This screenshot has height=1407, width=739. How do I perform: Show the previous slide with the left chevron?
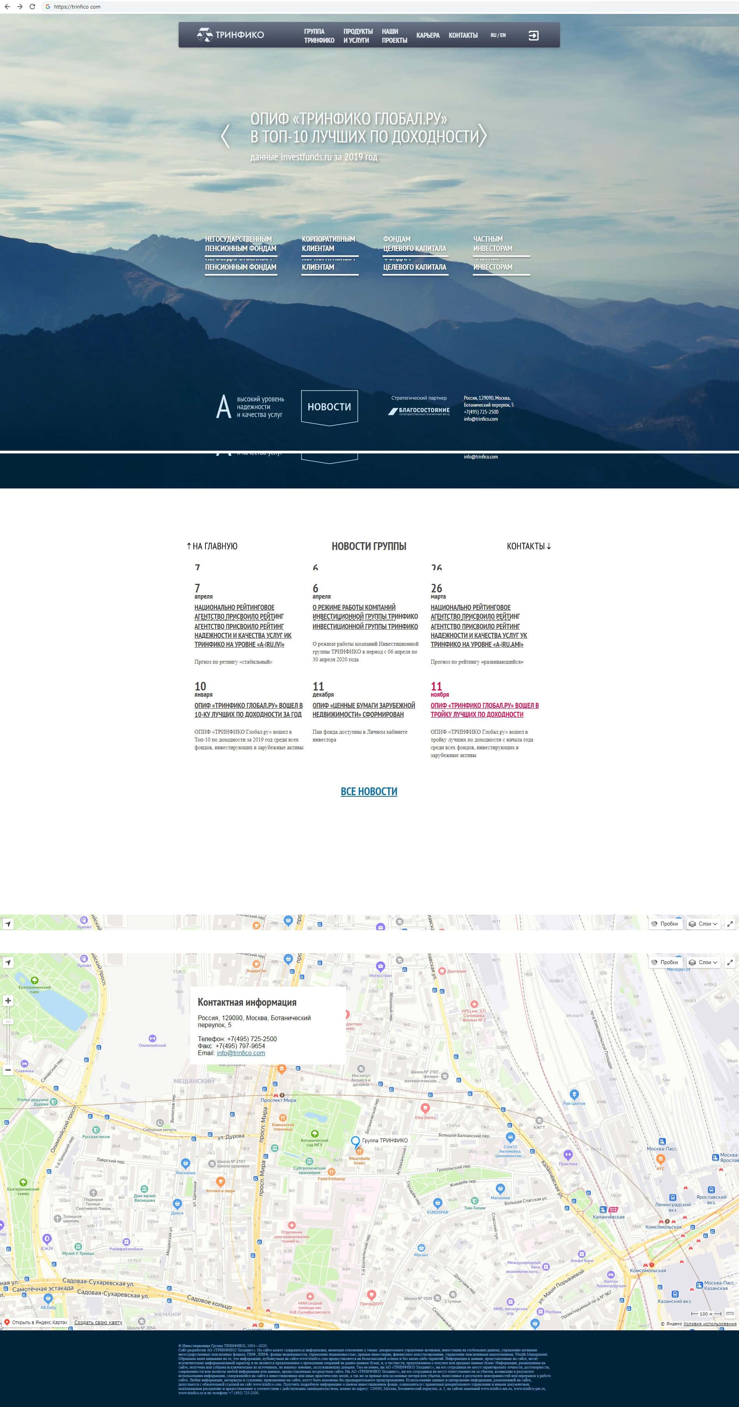225,135
